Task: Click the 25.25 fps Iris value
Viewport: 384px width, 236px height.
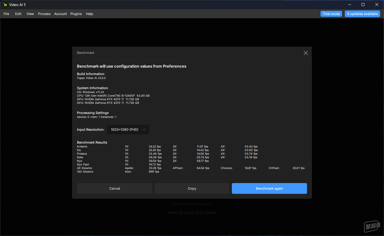Action: click(155, 150)
